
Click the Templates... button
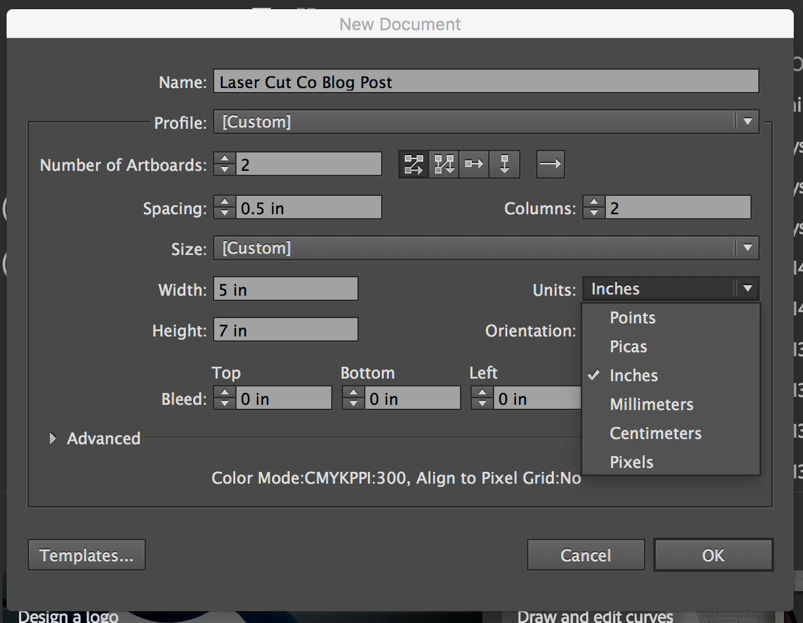pos(87,555)
